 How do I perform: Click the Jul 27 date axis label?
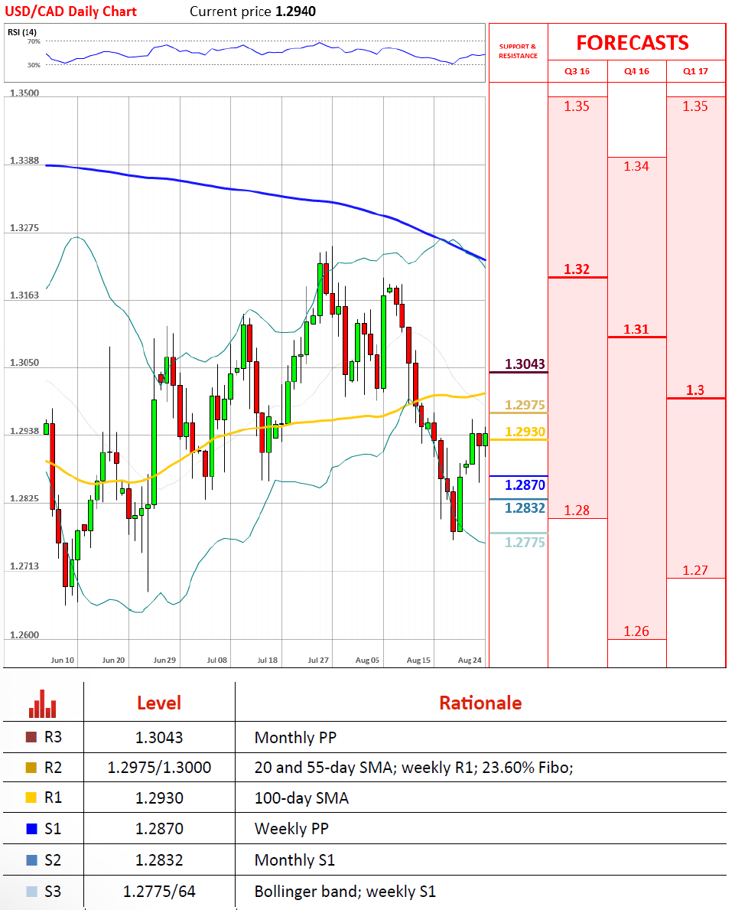click(x=318, y=660)
